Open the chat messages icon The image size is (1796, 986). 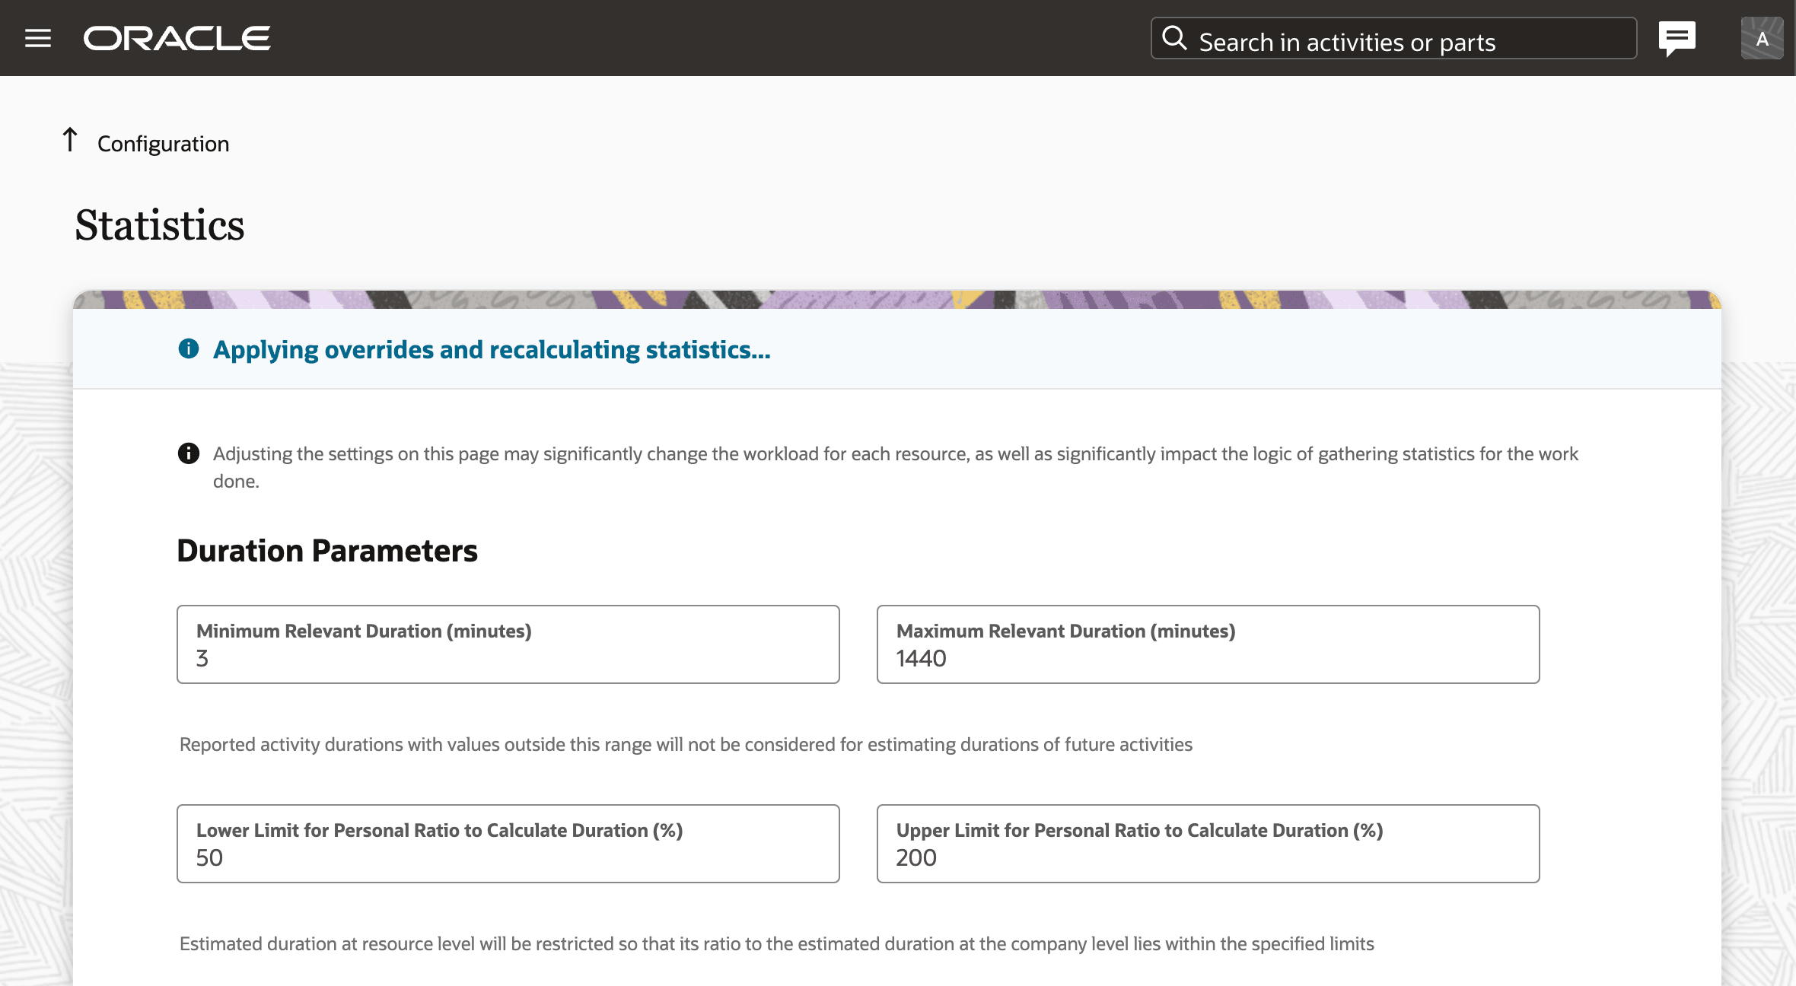pyautogui.click(x=1677, y=38)
